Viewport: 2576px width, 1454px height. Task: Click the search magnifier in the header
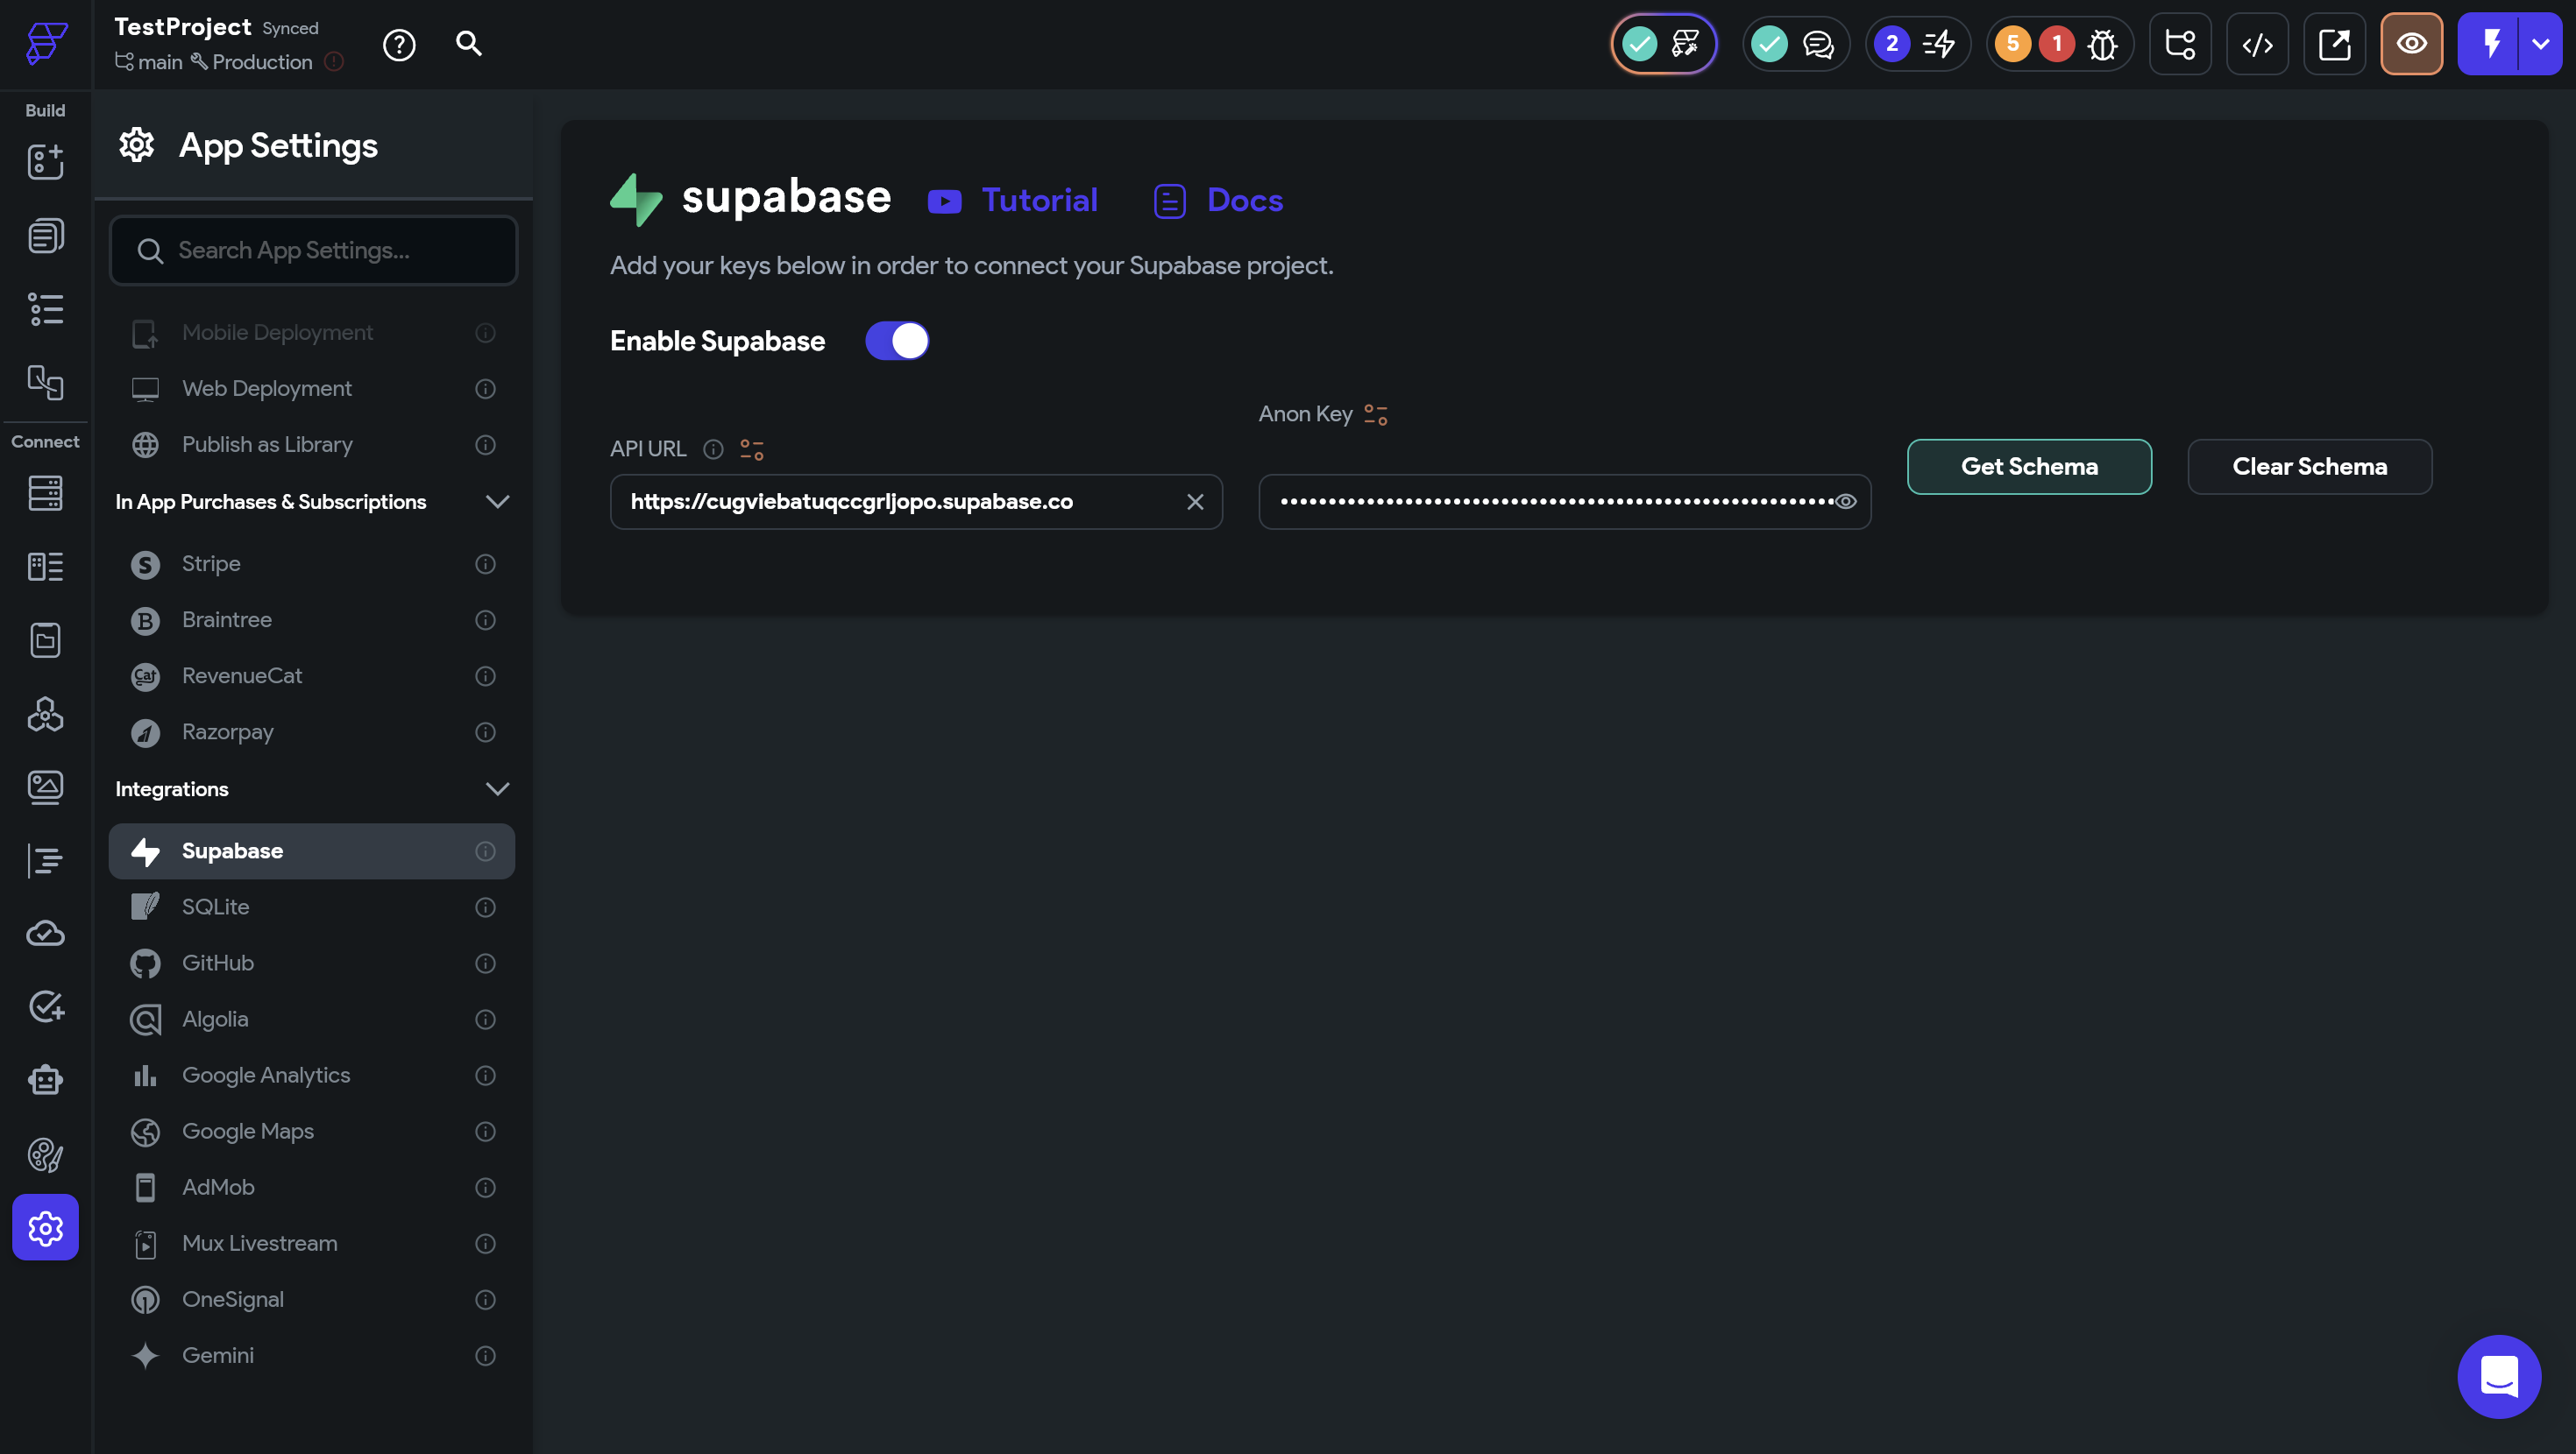[x=468, y=43]
